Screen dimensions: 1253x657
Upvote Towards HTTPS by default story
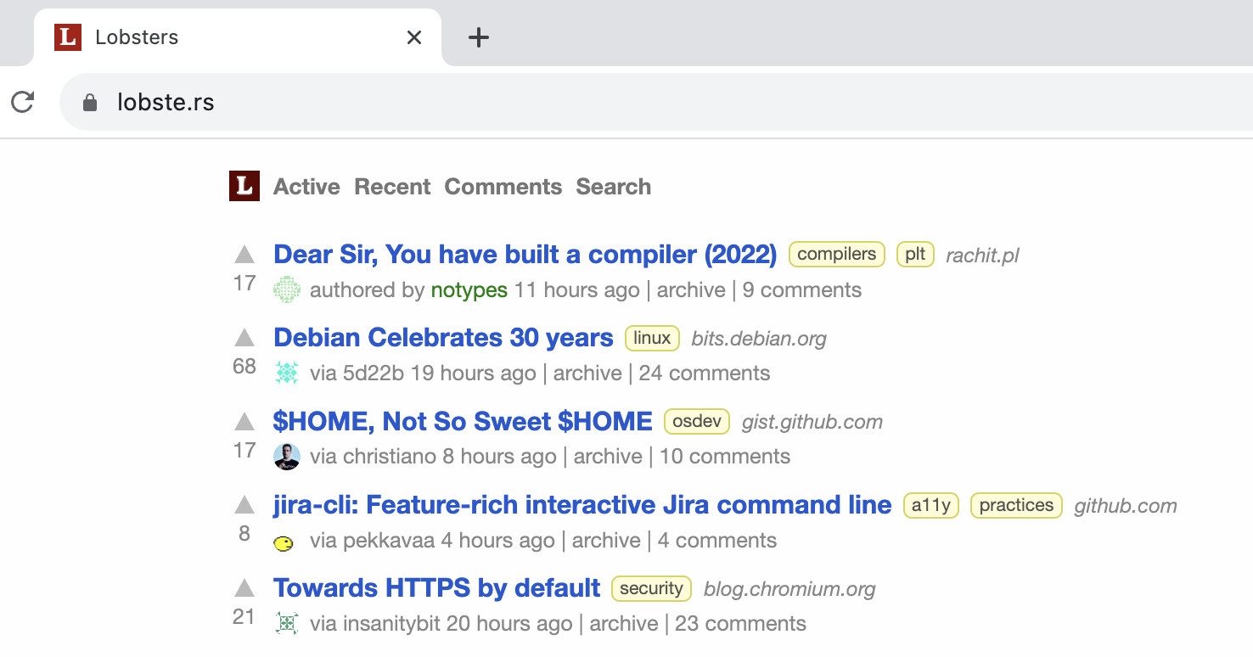tap(244, 587)
